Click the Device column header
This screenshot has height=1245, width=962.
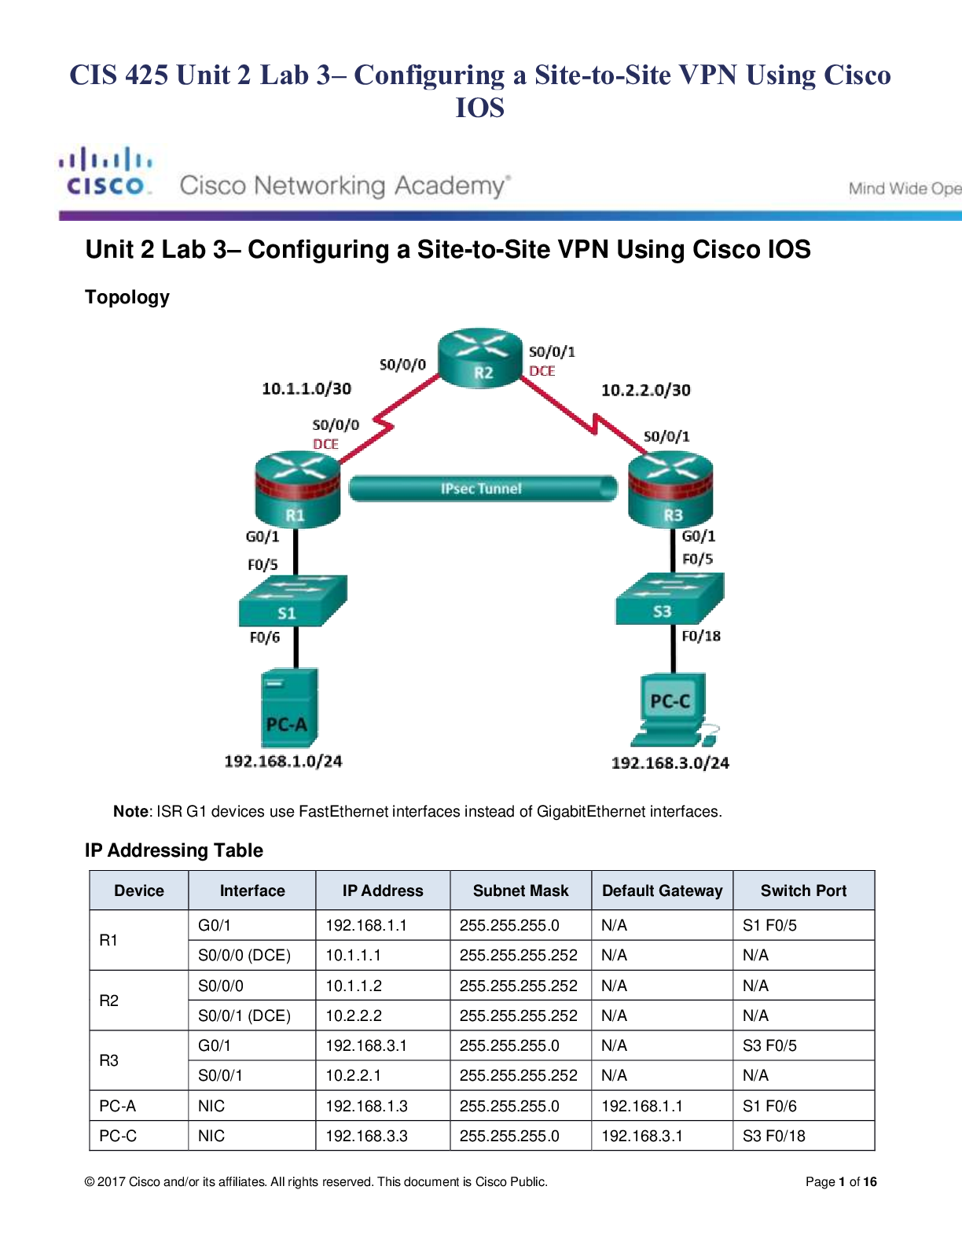point(139,891)
